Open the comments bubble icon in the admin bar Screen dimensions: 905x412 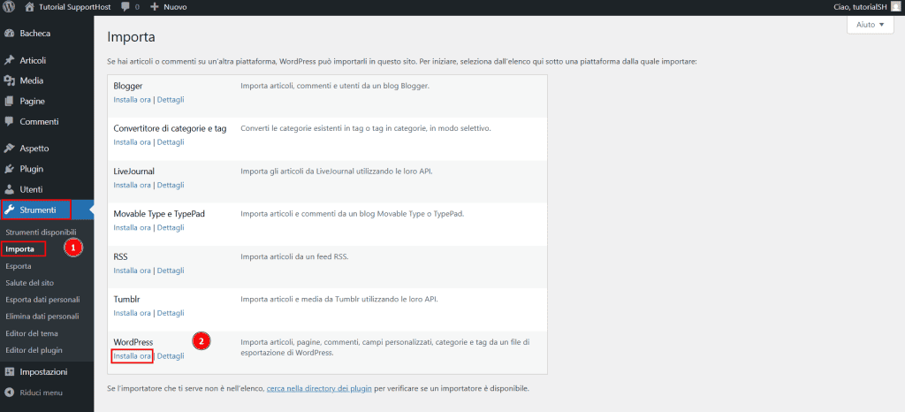click(x=125, y=7)
